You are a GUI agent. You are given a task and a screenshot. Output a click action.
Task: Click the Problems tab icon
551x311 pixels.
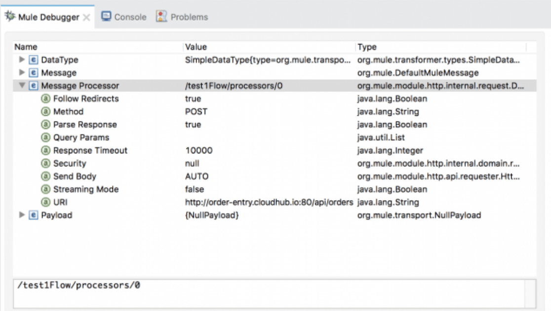[160, 16]
